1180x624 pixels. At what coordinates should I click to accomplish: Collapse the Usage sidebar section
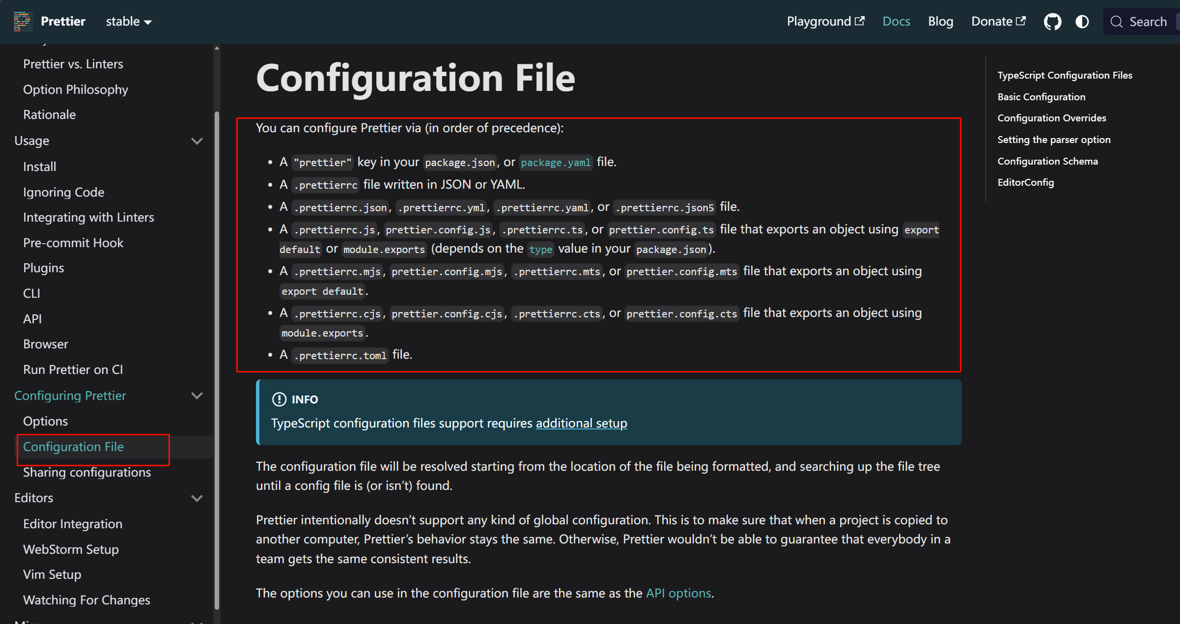[197, 141]
